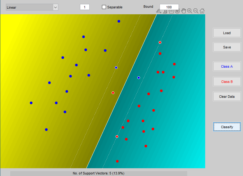Click the Load button
The height and width of the screenshot is (176, 243).
(x=227, y=33)
